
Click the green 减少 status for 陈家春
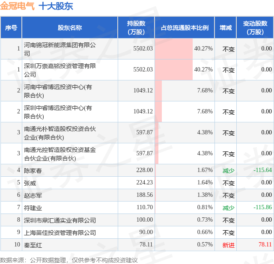tap(228, 171)
